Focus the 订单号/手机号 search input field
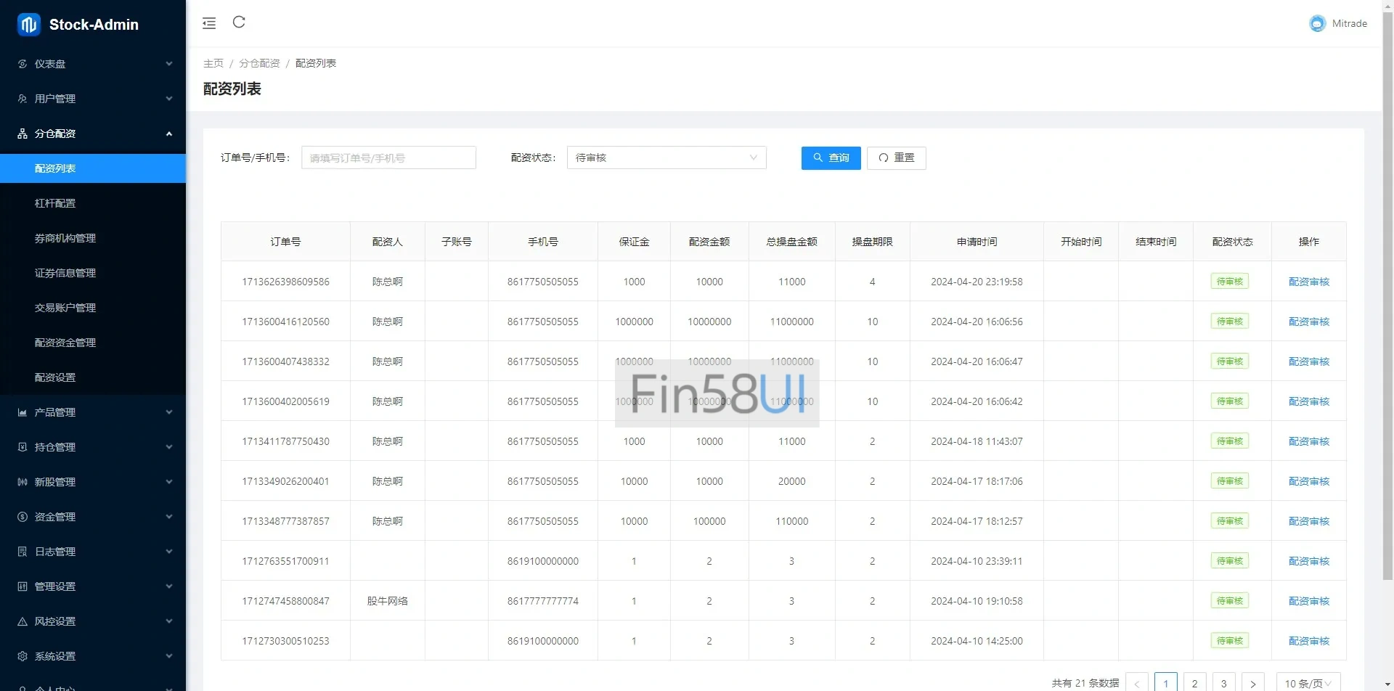Screen dimensions: 1394x691 tap(388, 158)
